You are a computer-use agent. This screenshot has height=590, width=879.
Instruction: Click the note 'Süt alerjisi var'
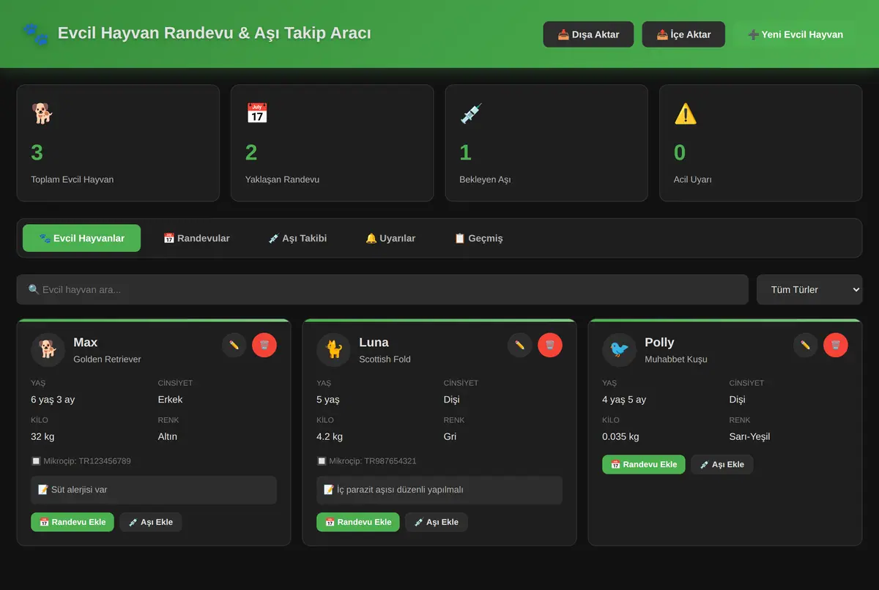point(154,490)
